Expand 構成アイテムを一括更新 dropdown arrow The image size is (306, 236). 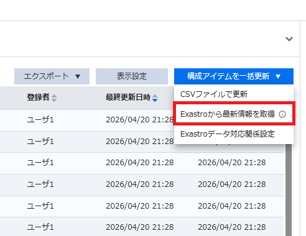point(278,76)
